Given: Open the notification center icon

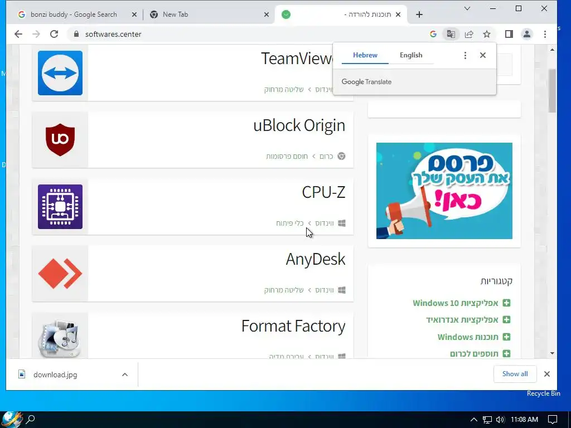Looking at the screenshot, I should (553, 420).
